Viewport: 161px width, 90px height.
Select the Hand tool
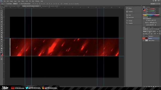tap(2, 48)
